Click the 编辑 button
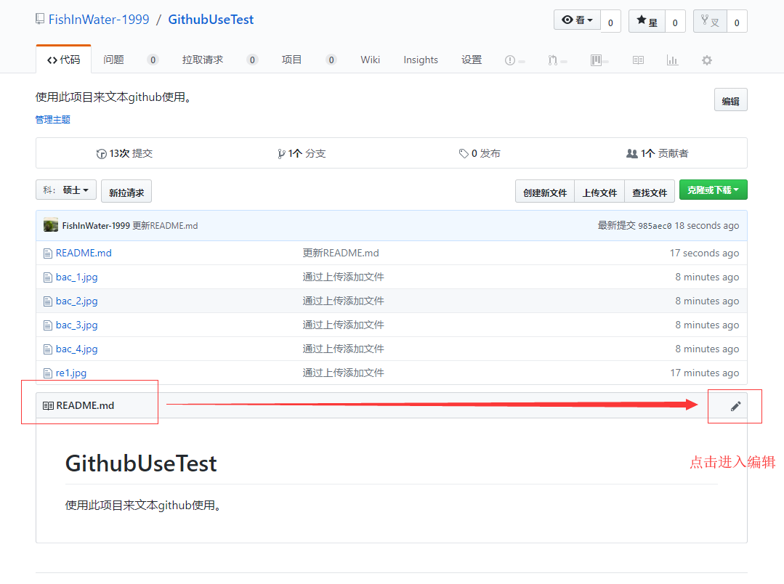This screenshot has width=784, height=584. (730, 100)
